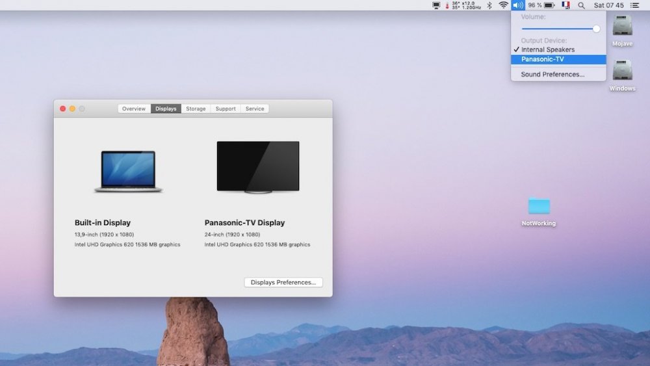The image size is (650, 366).
Task: Click the Displays Preferences... button
Action: 283,282
